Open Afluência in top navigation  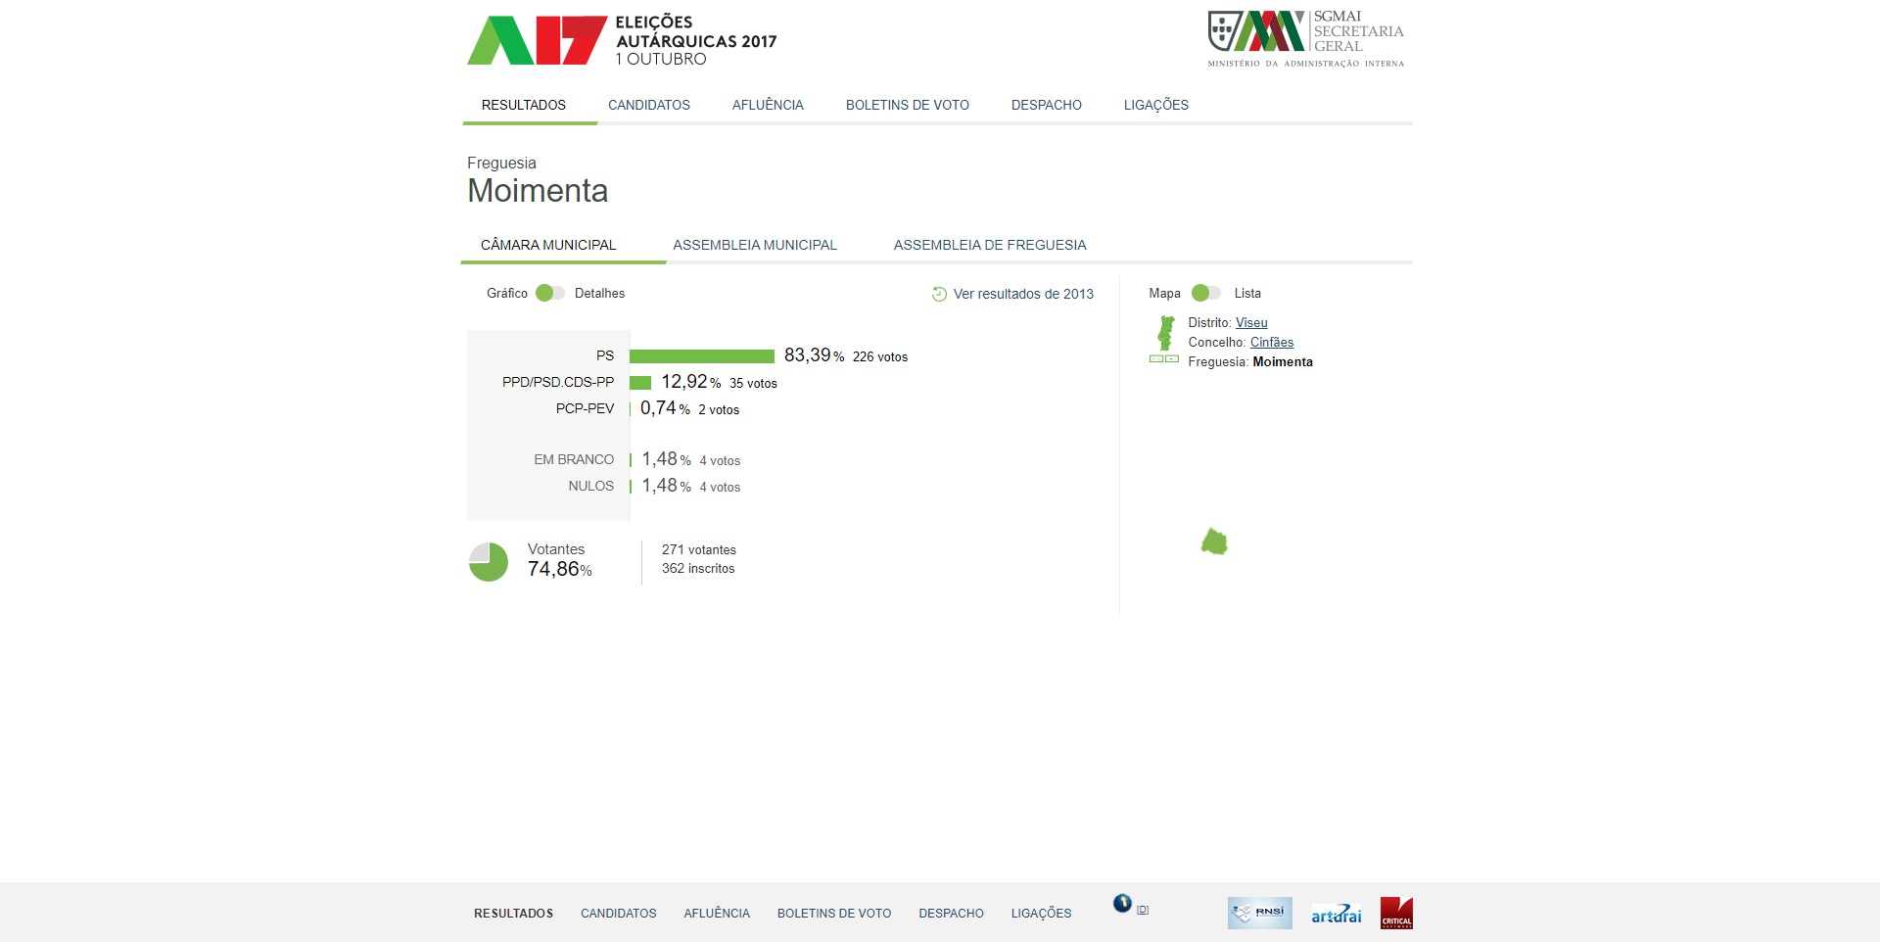coord(767,105)
